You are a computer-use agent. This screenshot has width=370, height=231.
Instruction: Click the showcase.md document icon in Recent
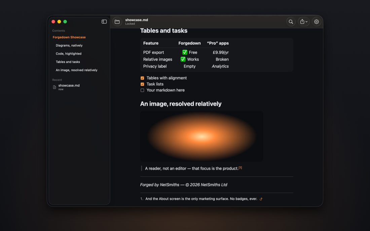pyautogui.click(x=54, y=87)
